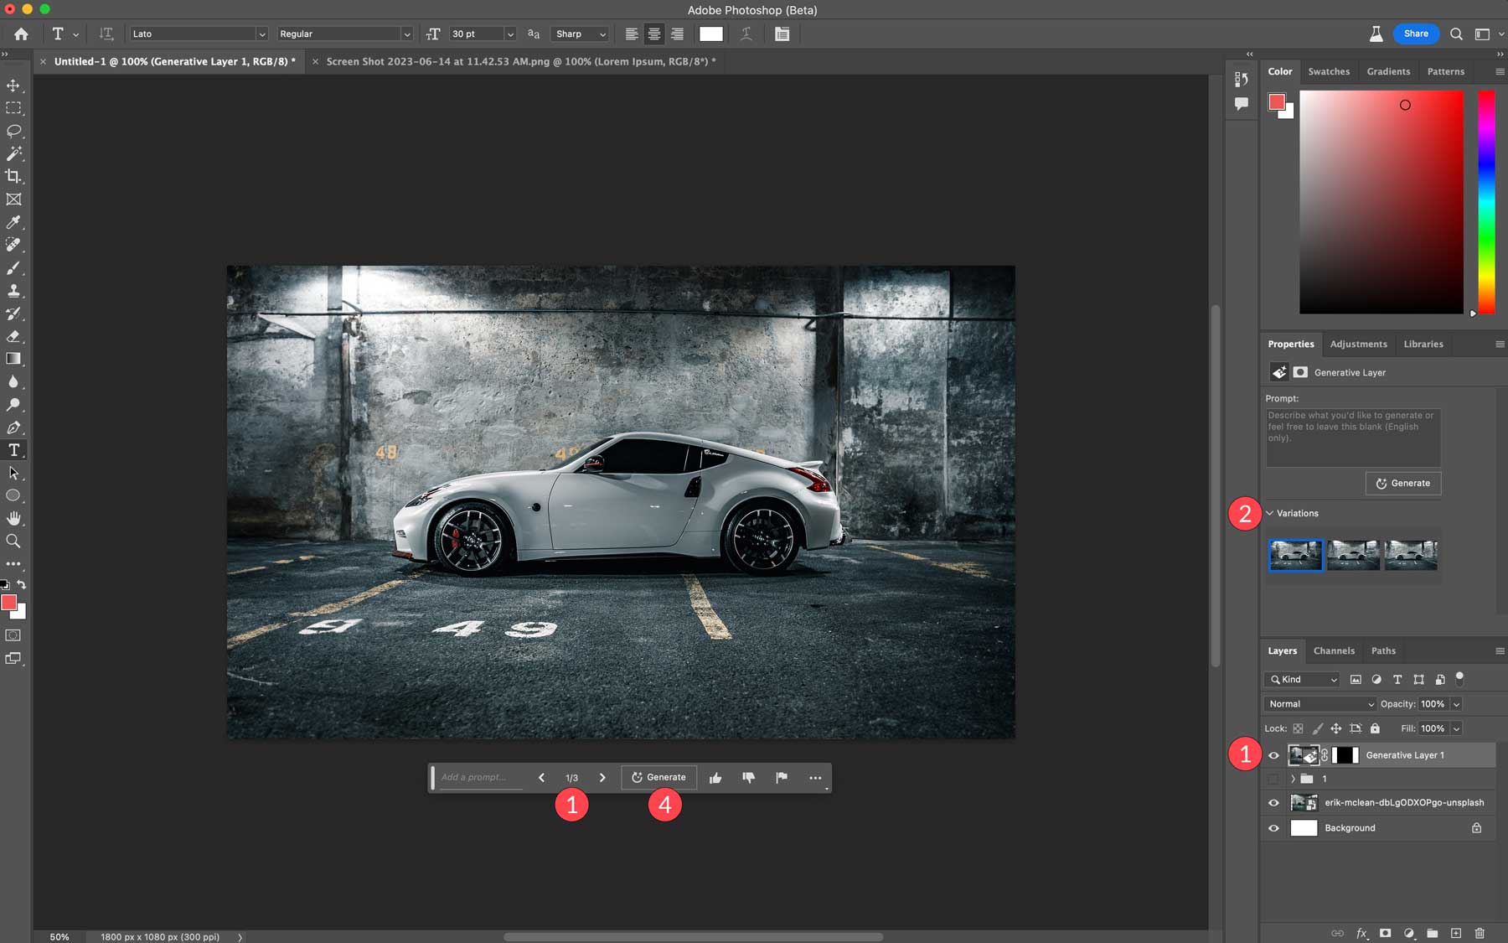This screenshot has height=943, width=1508.
Task: Click Generate in the Properties panel
Action: pyautogui.click(x=1403, y=484)
